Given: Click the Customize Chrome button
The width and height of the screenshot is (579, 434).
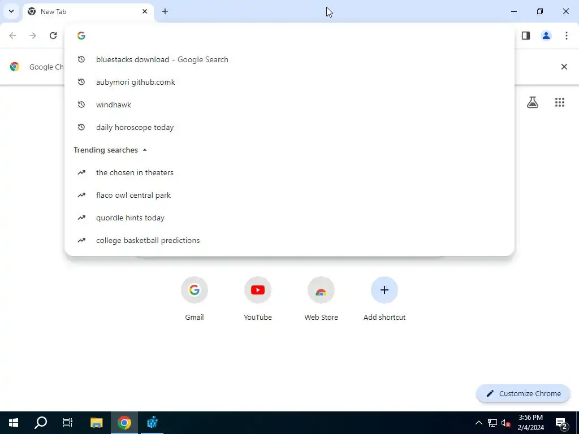Looking at the screenshot, I should (523, 393).
